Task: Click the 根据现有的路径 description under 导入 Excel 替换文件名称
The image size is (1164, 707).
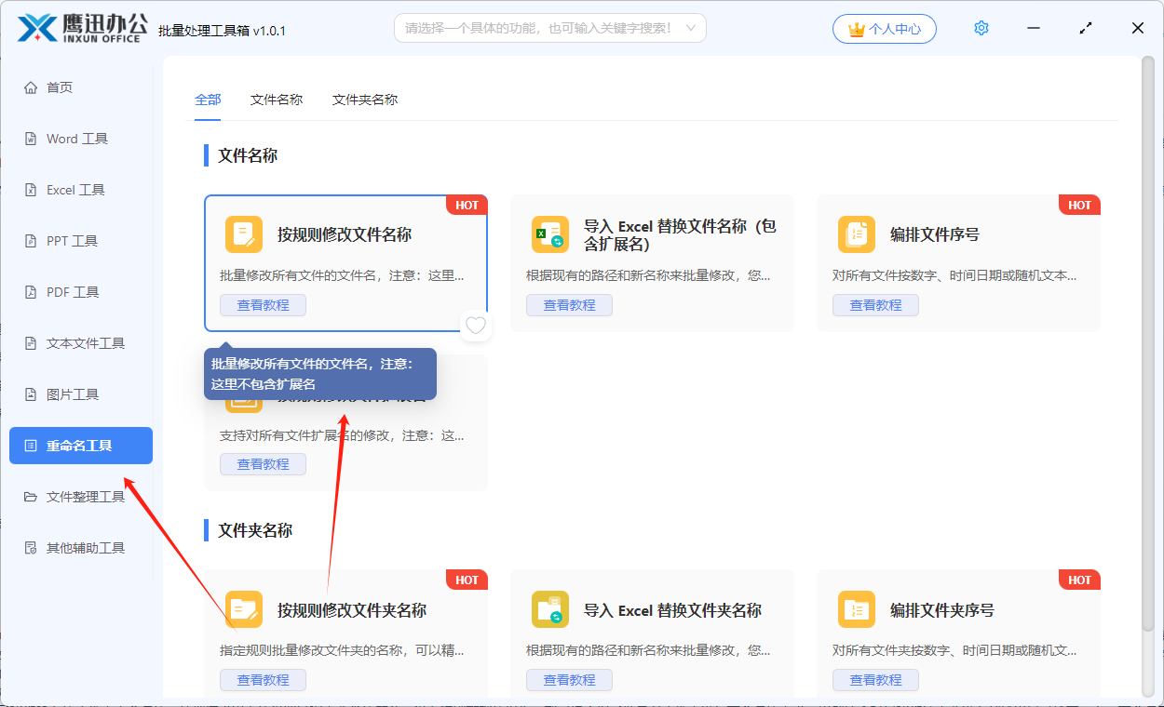Action: [x=648, y=275]
